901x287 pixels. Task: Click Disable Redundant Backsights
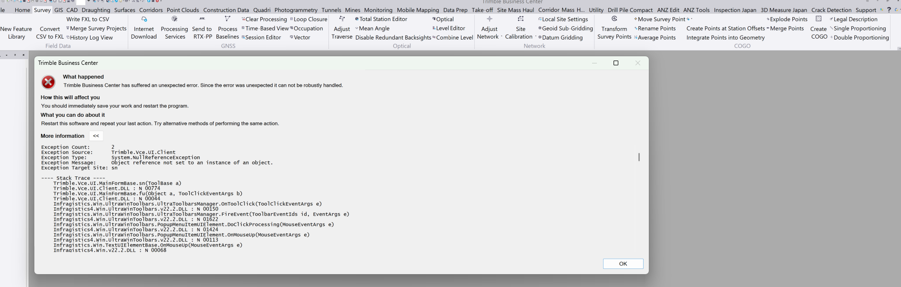point(393,38)
